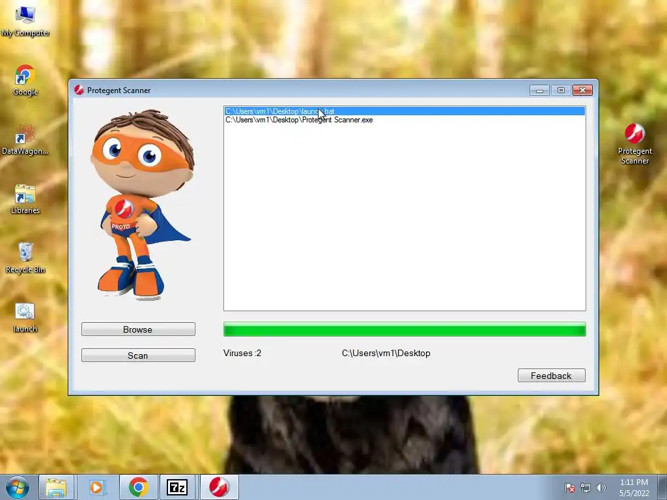Image resolution: width=667 pixels, height=500 pixels.
Task: Close the Protegent Scanner window
Action: coord(583,90)
